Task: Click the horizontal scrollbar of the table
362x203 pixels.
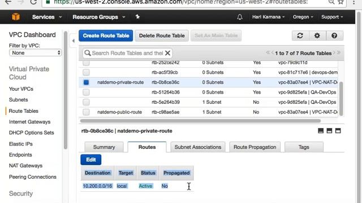Action: (200, 121)
